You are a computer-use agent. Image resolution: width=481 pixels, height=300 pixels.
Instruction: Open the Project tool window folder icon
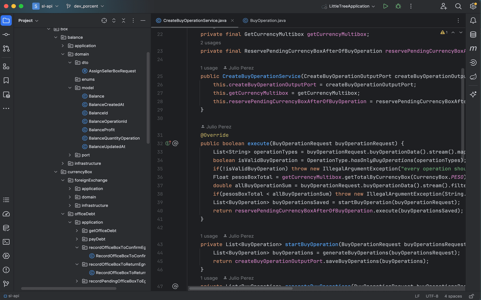(x=6, y=20)
